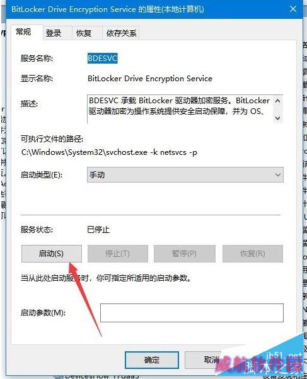
Task: Click the svchost.exe executable path text
Action: pos(109,152)
